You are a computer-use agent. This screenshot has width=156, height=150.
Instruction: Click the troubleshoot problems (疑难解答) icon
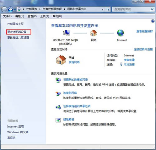tap(58, 120)
